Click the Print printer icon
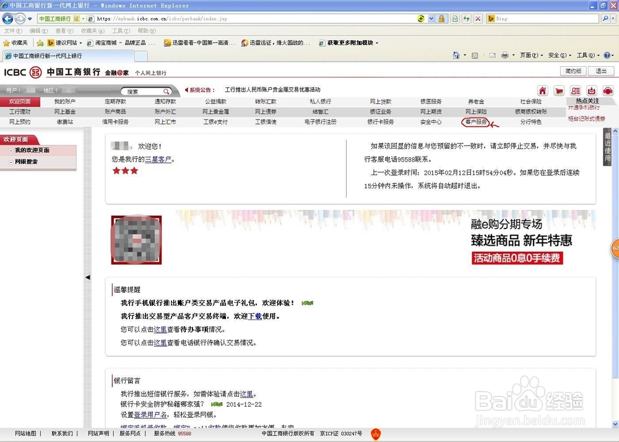The image size is (619, 442). pyautogui.click(x=505, y=56)
